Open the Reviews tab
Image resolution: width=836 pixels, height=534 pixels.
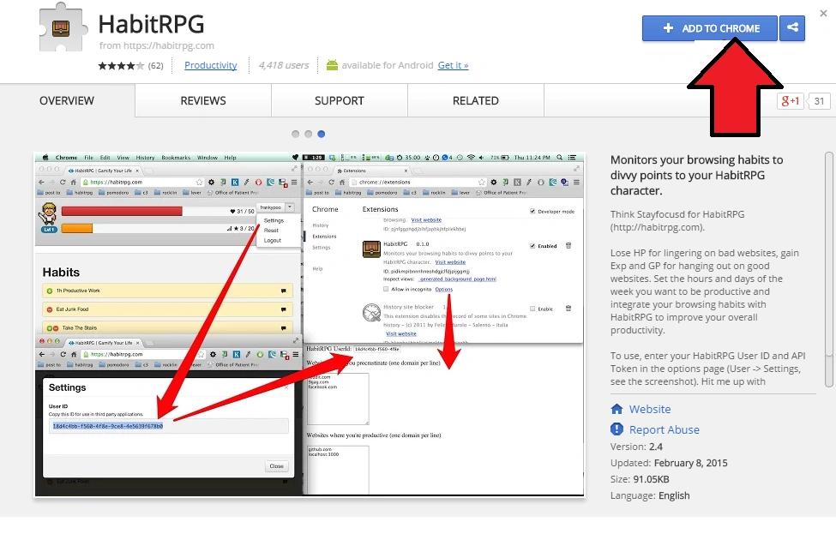[x=203, y=101]
